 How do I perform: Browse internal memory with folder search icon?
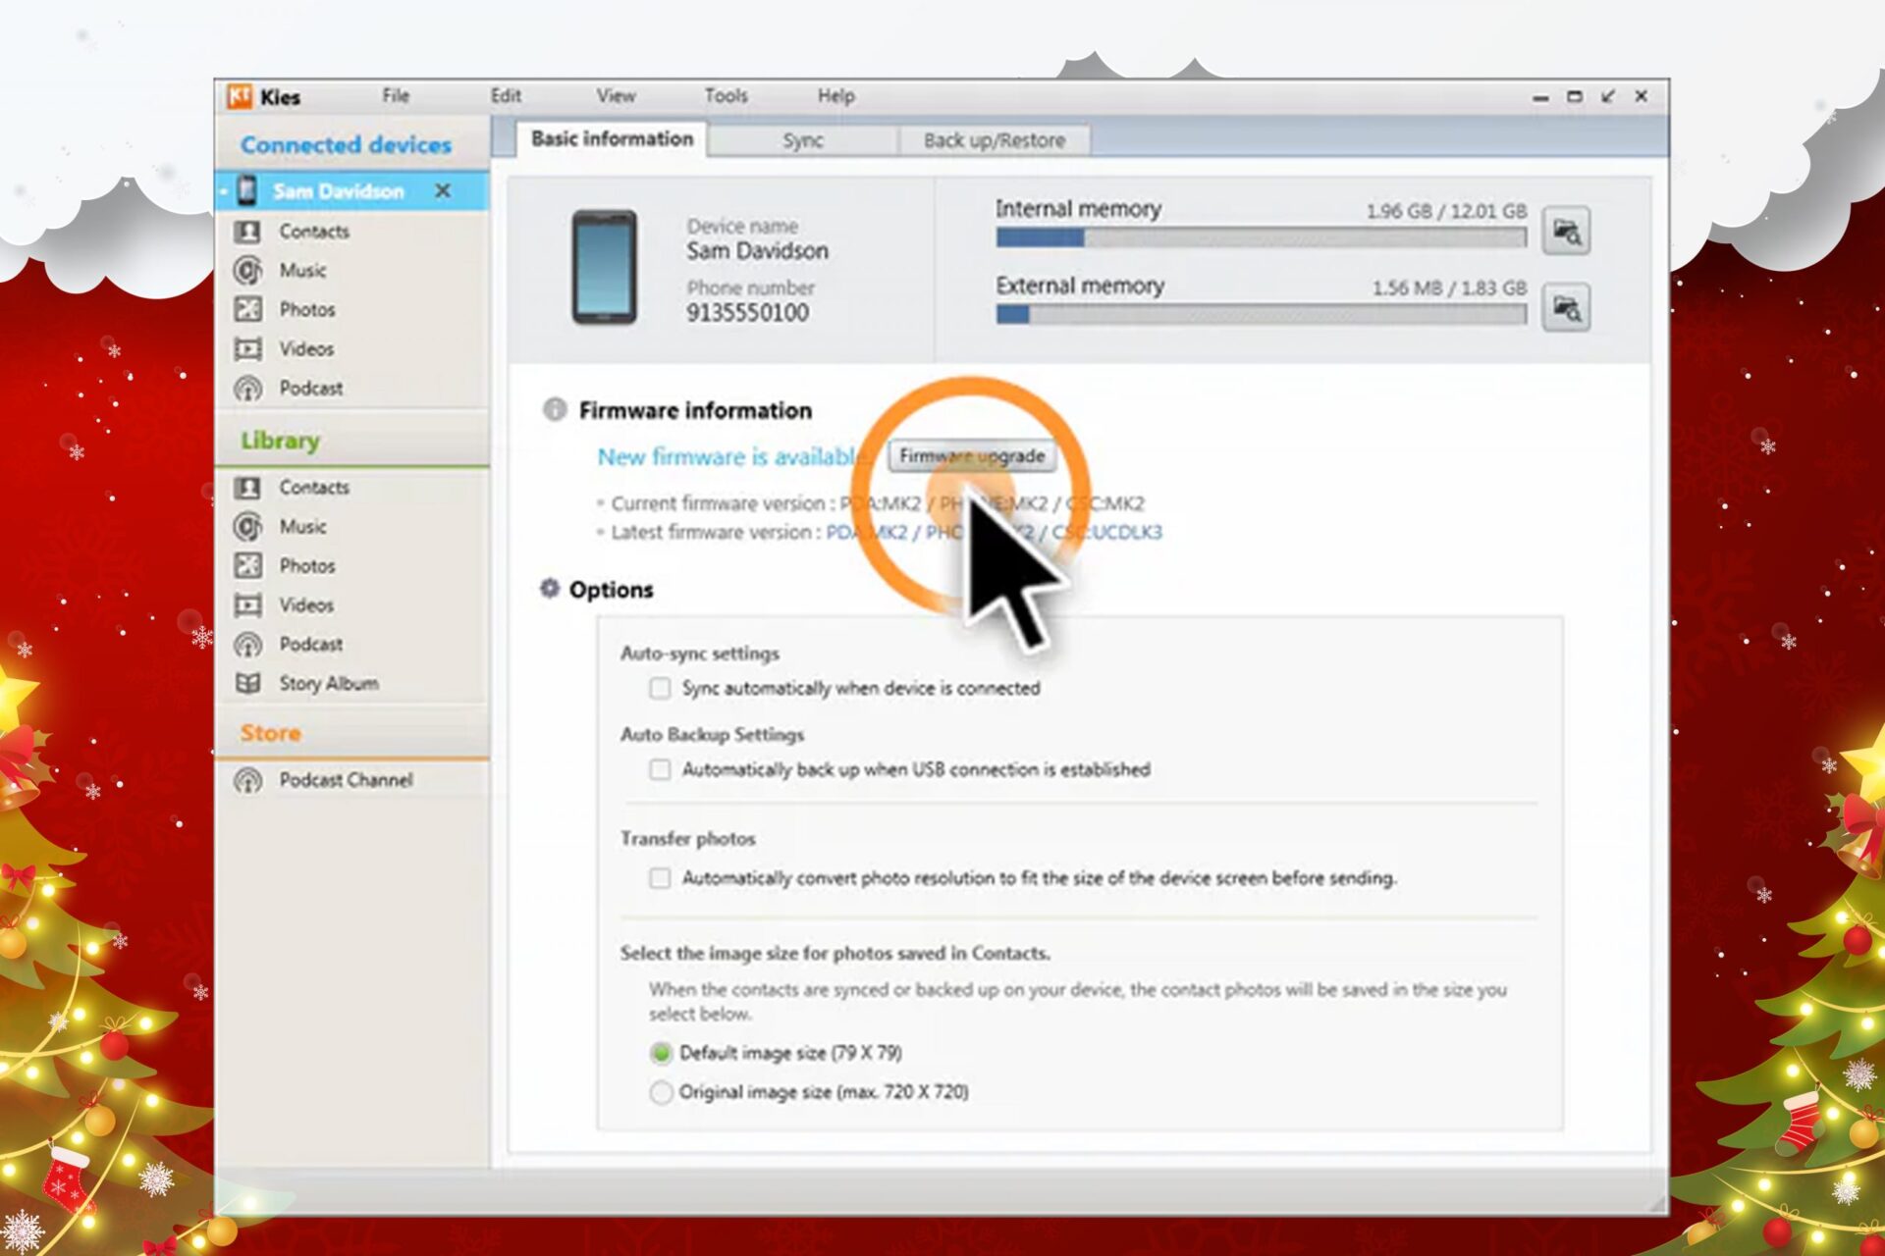1565,232
